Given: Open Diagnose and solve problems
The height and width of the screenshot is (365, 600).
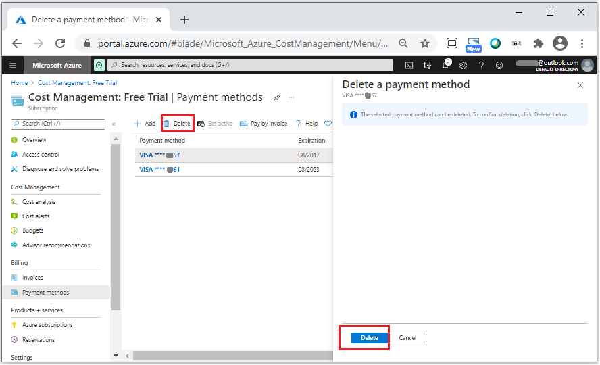Looking at the screenshot, I should pos(60,169).
